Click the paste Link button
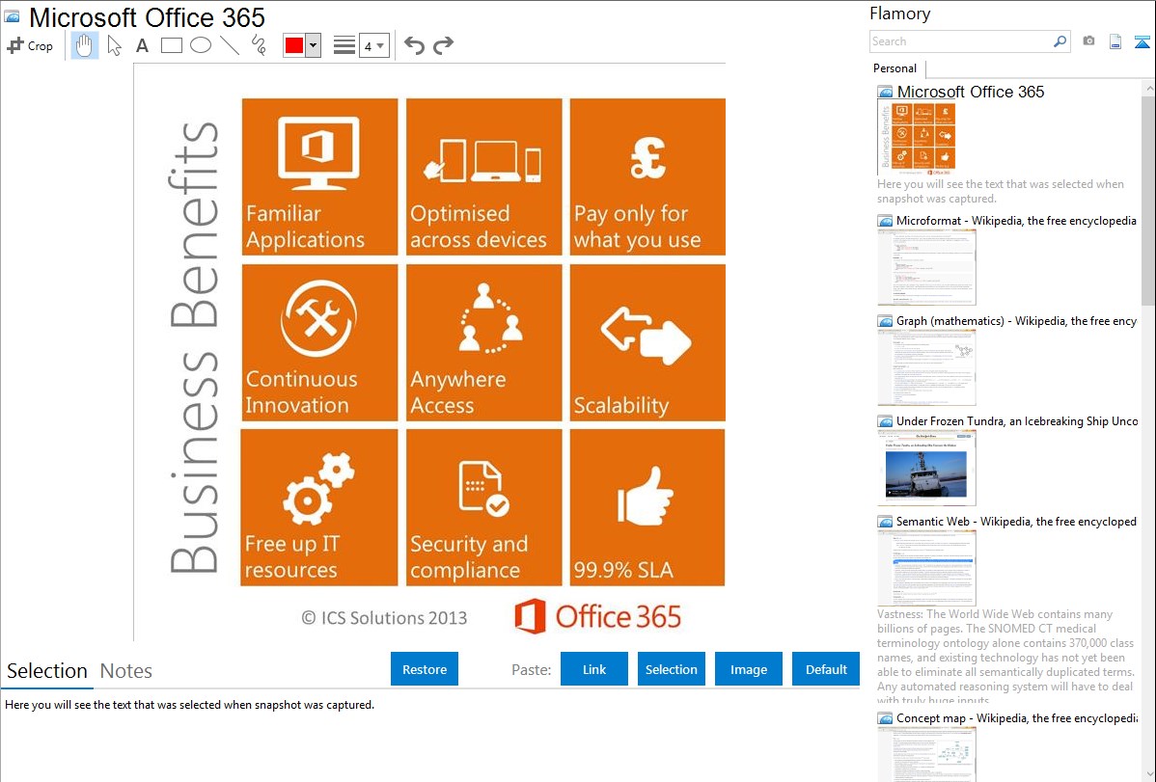The width and height of the screenshot is (1156, 782). click(594, 669)
